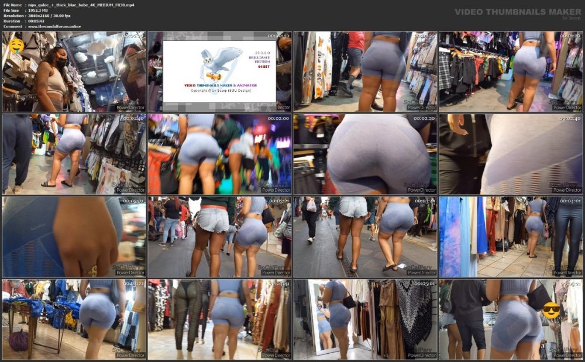
Task: Select the frame with timestamp 00:02:00
Action: click(219, 154)
